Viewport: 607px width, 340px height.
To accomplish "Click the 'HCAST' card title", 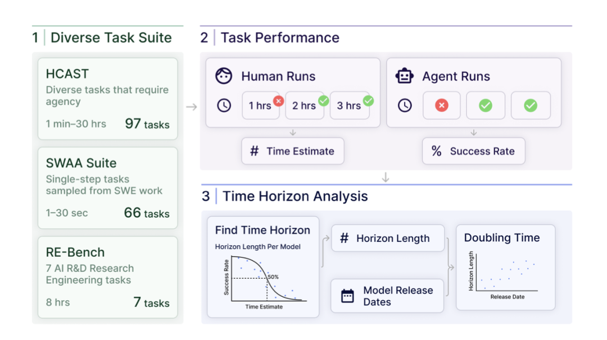I will [x=67, y=73].
